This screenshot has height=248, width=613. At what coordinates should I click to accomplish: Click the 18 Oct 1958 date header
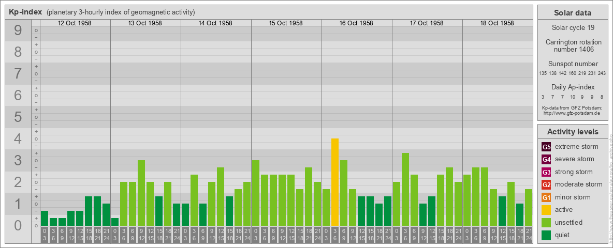(497, 23)
